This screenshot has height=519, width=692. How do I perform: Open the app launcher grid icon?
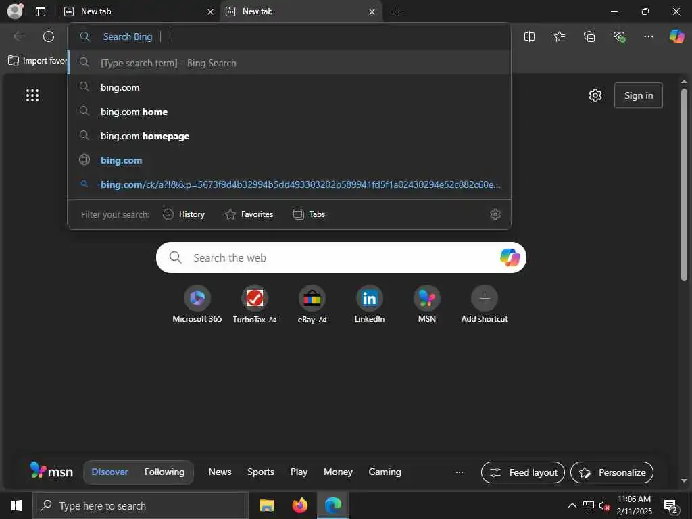pos(32,95)
